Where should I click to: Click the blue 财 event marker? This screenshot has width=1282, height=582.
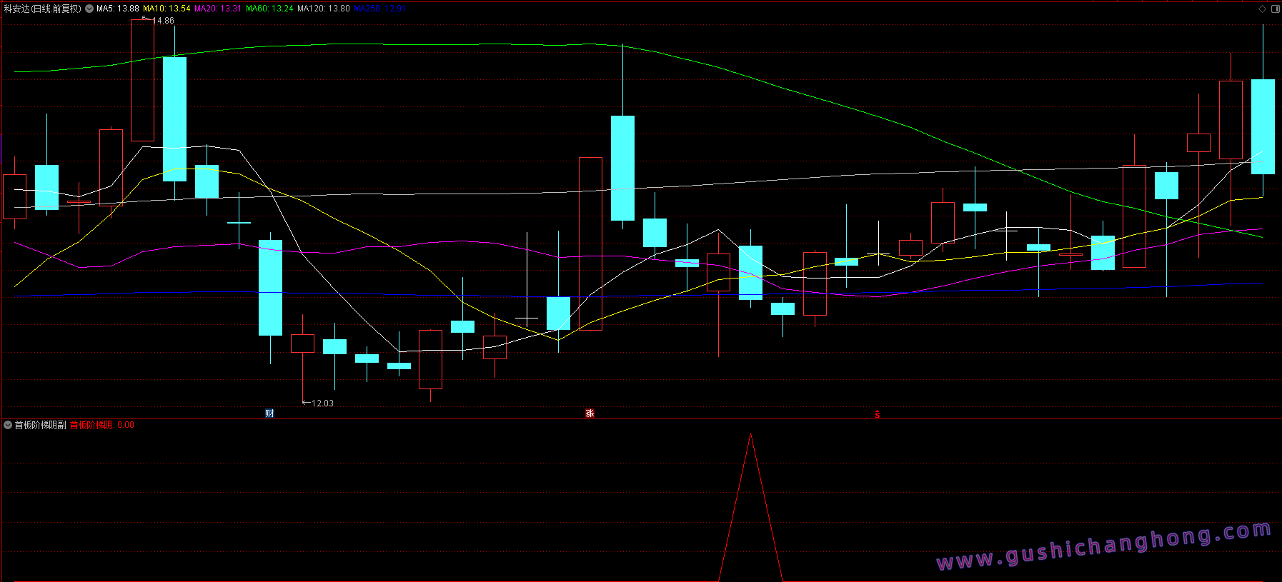coord(269,413)
